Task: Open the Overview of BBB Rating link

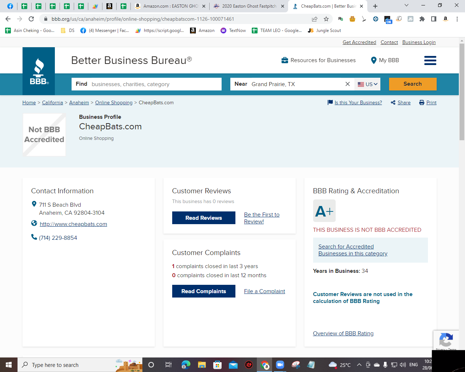Action: click(x=343, y=333)
